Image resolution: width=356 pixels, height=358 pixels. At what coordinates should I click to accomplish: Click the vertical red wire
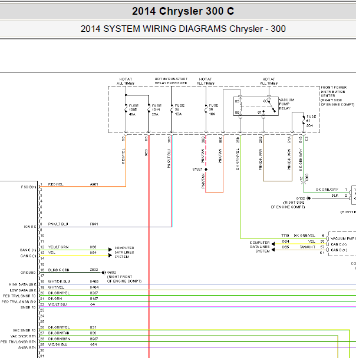point(149,247)
